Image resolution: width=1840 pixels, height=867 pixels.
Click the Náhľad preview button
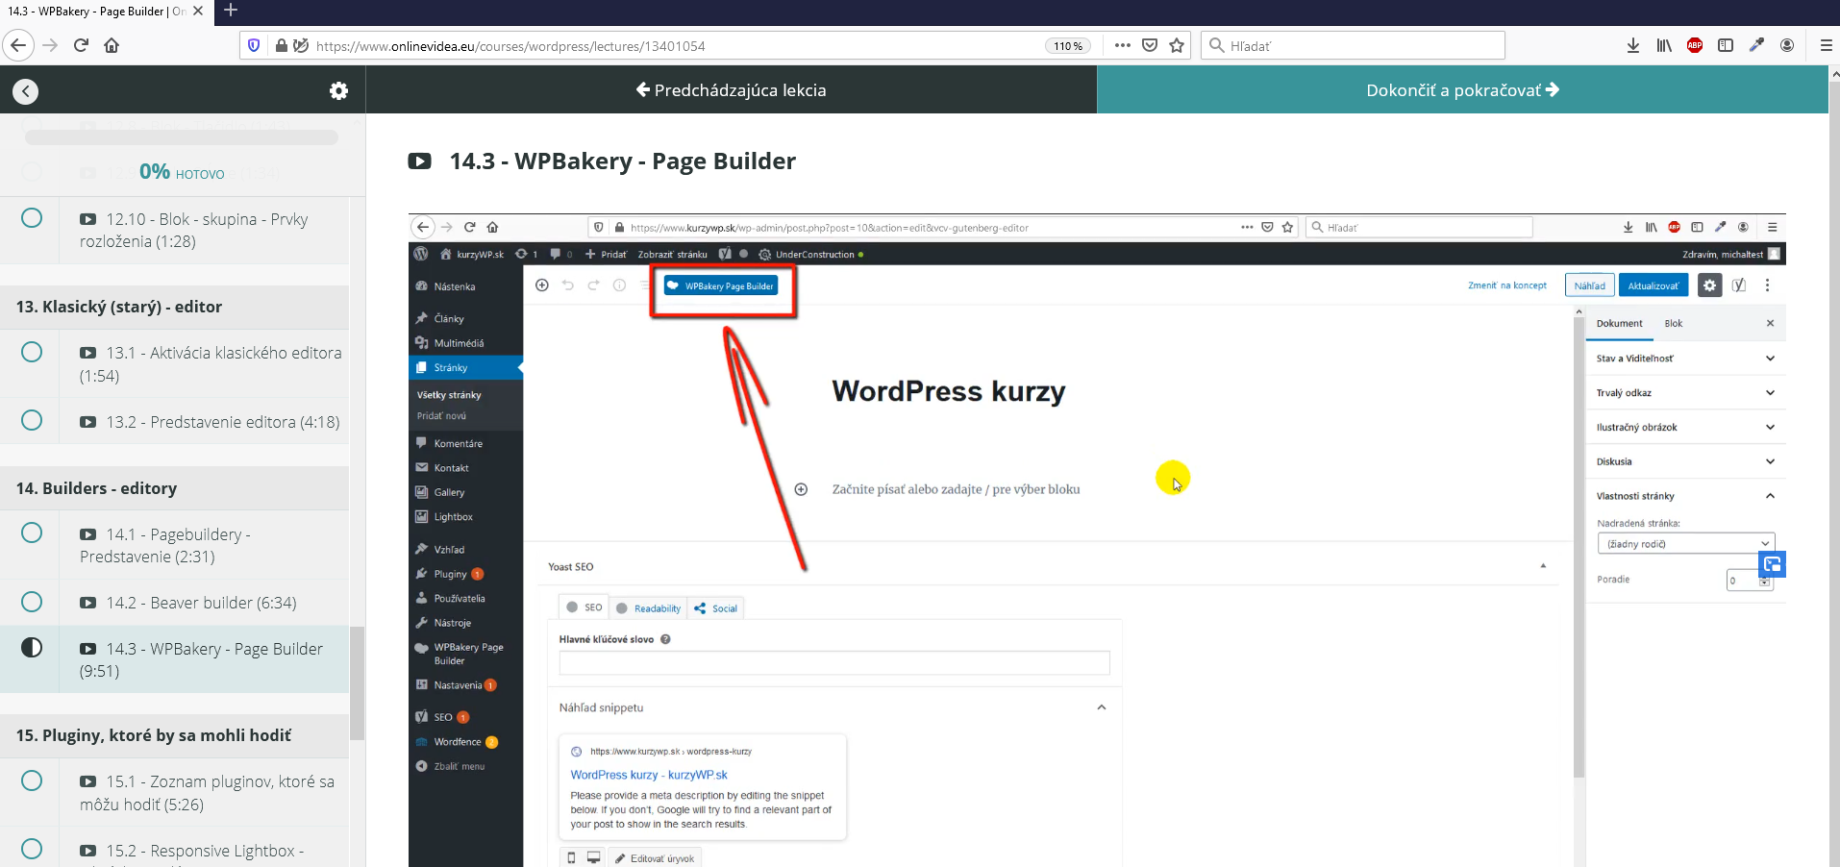click(1589, 285)
